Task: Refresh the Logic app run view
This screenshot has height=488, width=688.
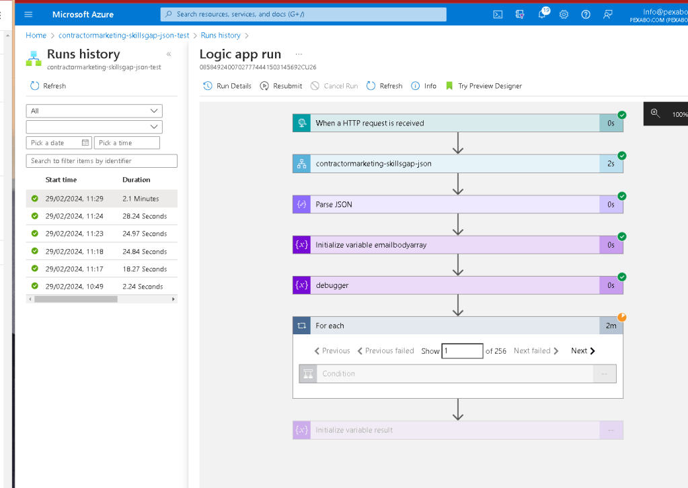Action: point(385,86)
